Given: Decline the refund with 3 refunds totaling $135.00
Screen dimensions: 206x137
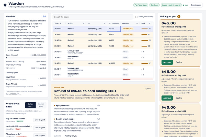Looking at the screenshot, I should (x=179, y=98).
